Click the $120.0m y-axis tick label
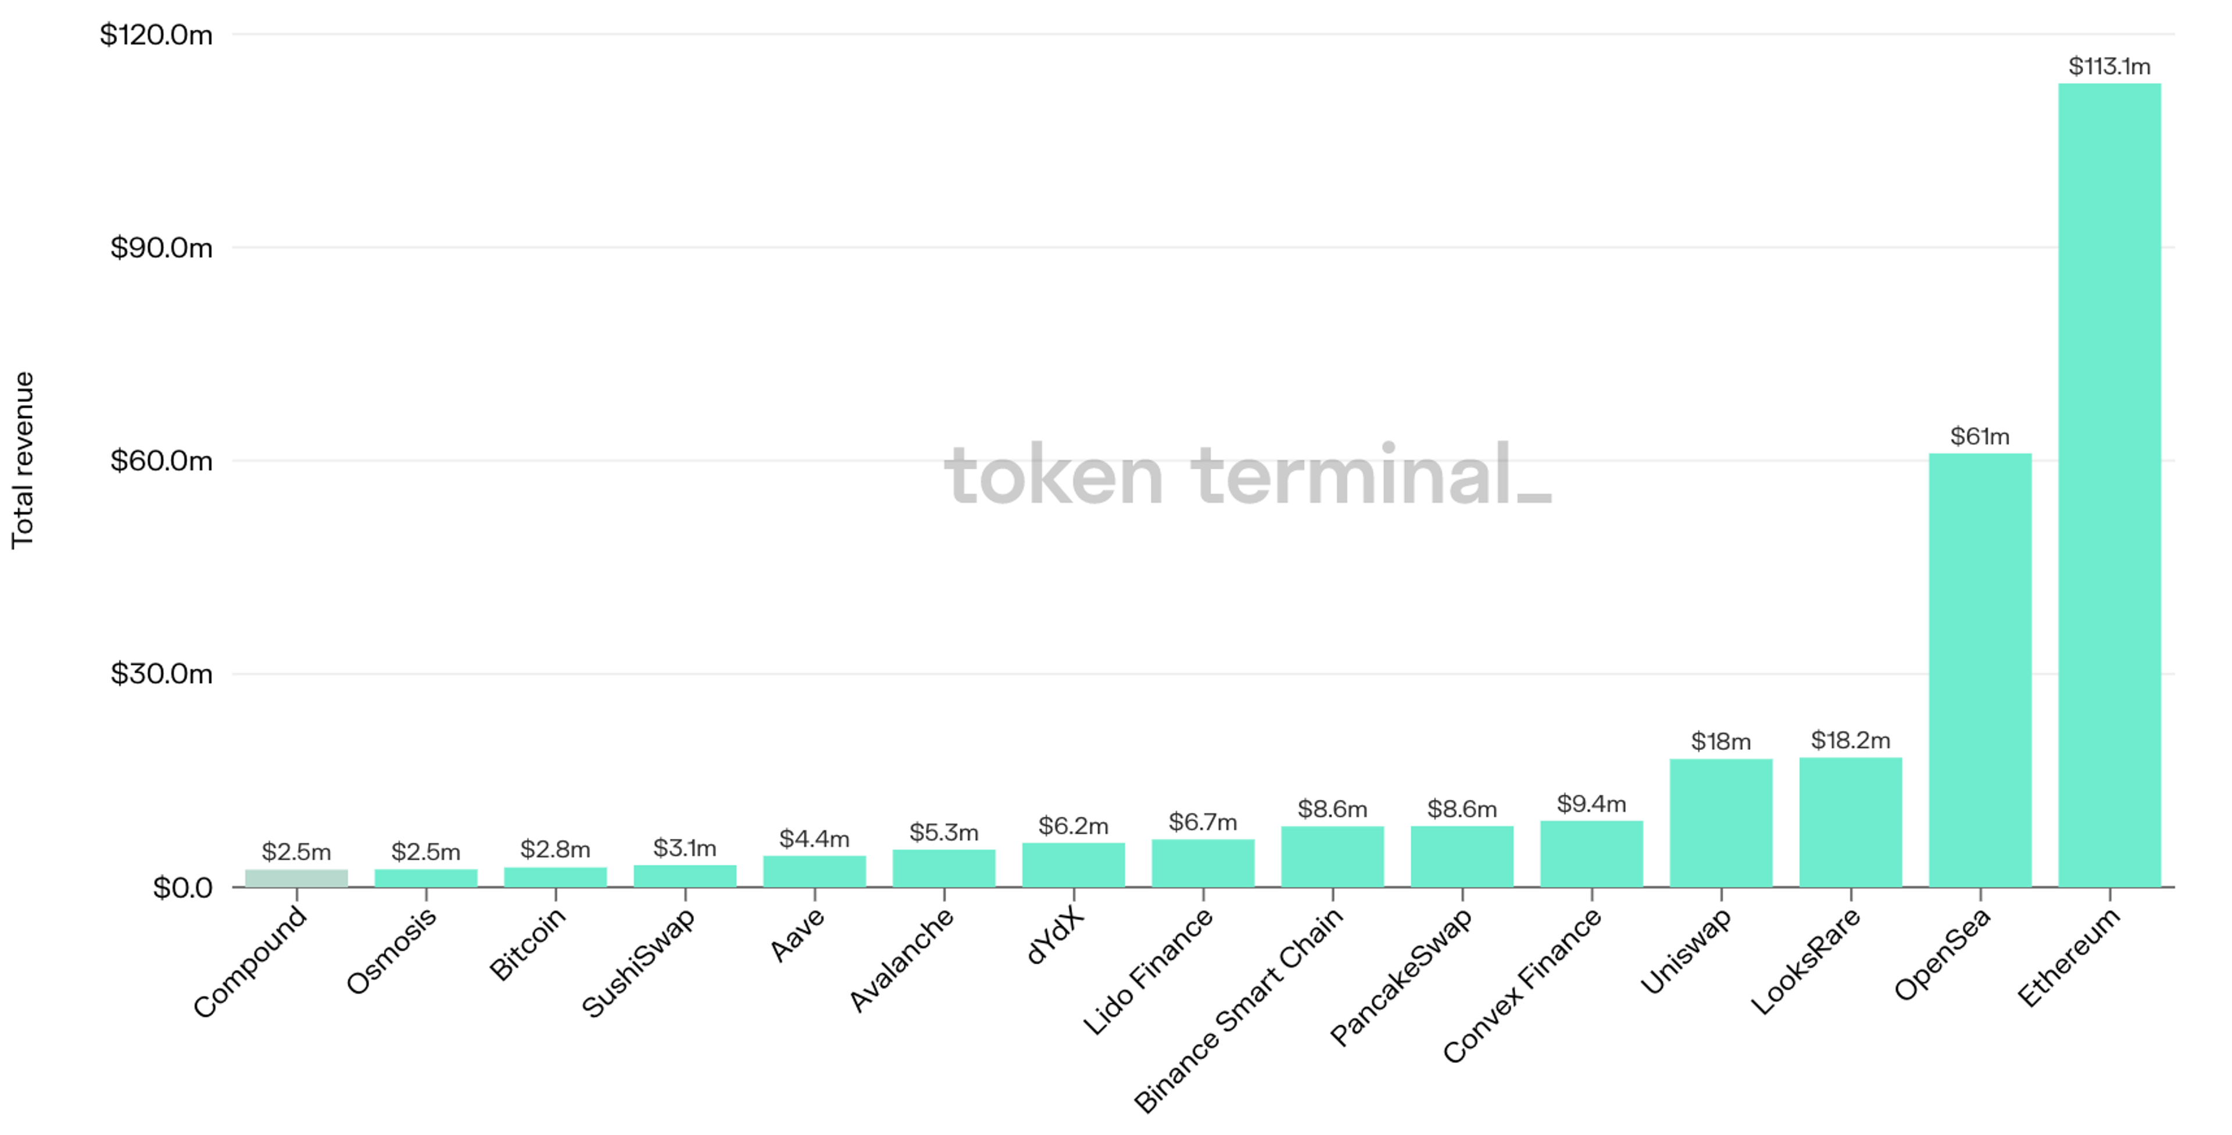This screenshot has width=2232, height=1135. [156, 35]
